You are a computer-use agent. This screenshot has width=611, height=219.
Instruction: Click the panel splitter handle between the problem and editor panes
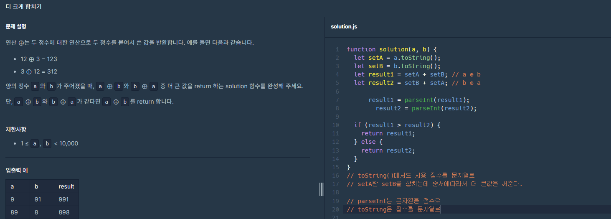pyautogui.click(x=321, y=189)
